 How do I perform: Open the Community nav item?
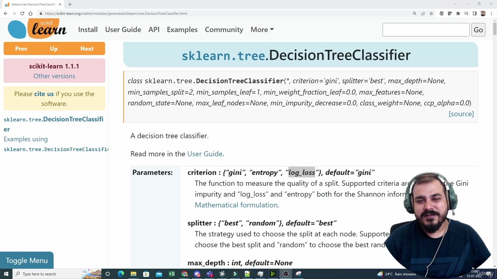[224, 29]
